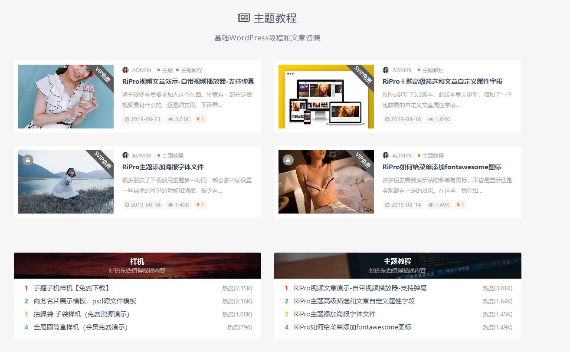This screenshot has height=352, width=570.
Task: Click the 主题 category tag on the first post
Action: click(x=167, y=70)
